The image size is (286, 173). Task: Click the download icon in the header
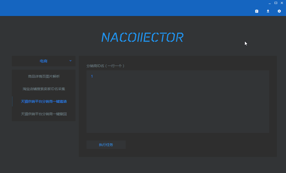point(268,11)
